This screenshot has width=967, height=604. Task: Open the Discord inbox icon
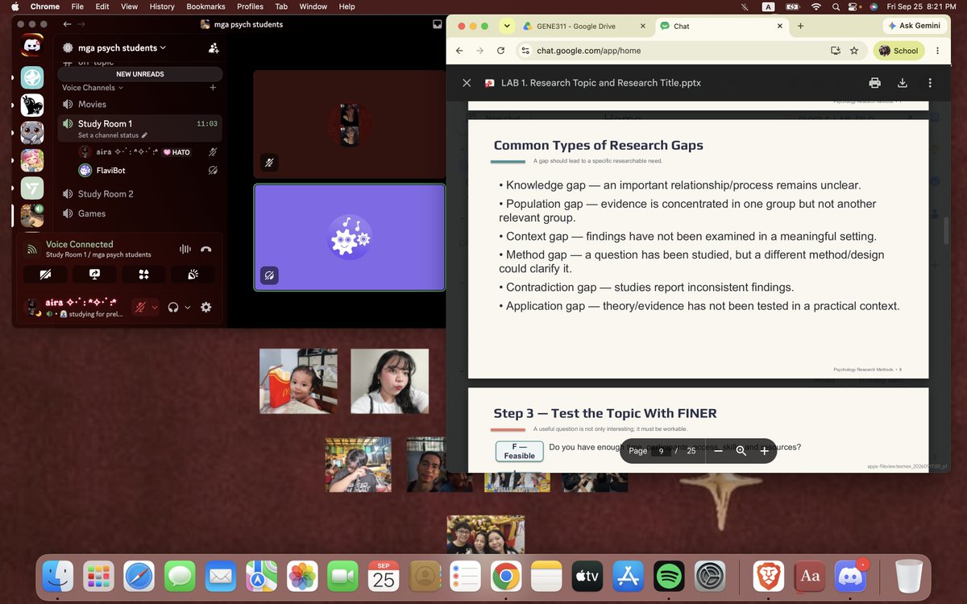(437, 24)
